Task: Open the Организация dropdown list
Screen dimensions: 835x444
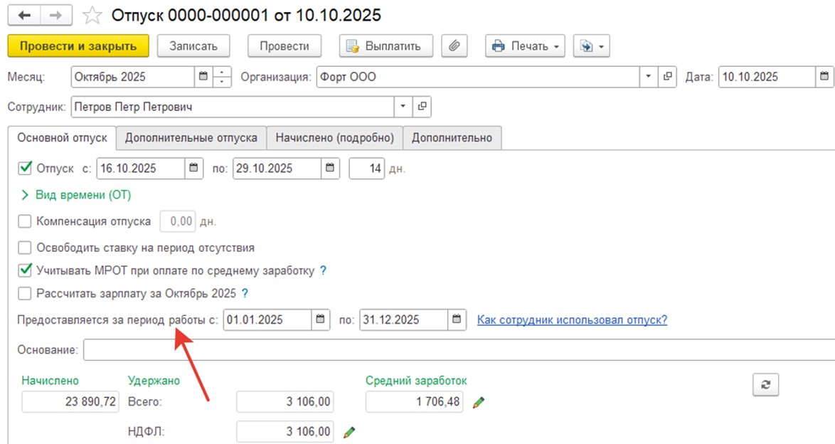Action: (648, 77)
